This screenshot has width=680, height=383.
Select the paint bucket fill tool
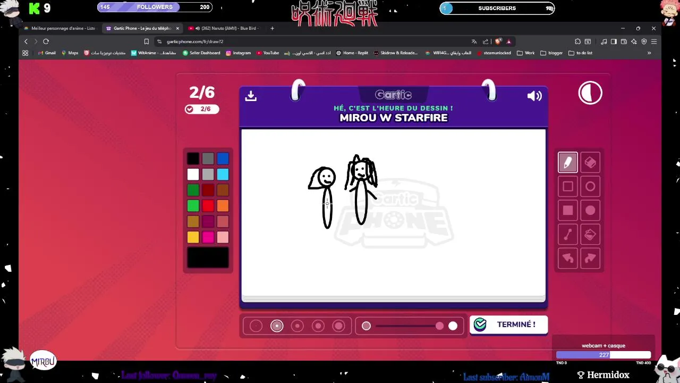[590, 234]
